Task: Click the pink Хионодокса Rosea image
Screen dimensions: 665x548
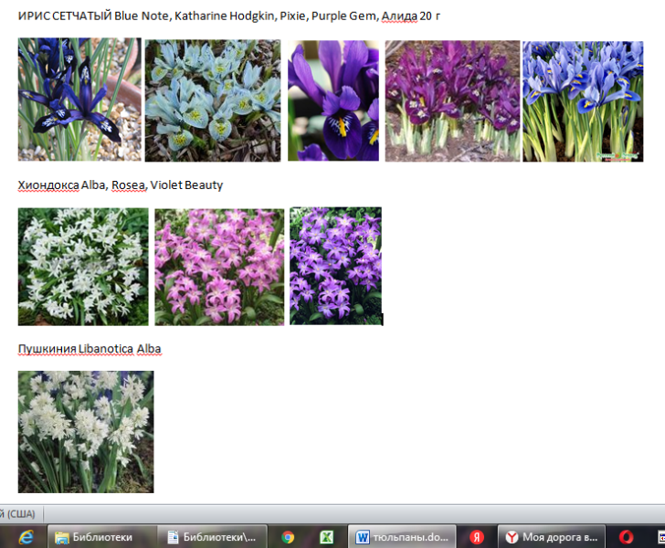Action: tap(219, 266)
